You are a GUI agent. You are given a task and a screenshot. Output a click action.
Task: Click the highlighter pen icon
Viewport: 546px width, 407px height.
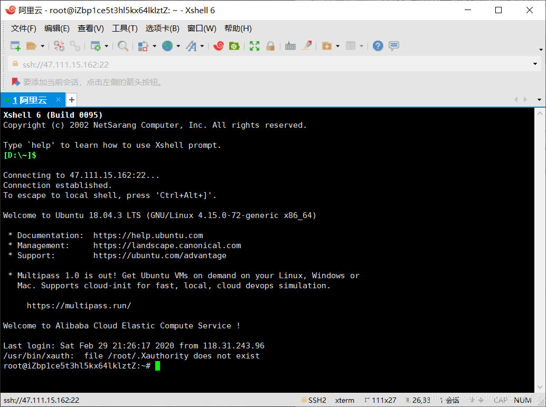[x=306, y=45]
